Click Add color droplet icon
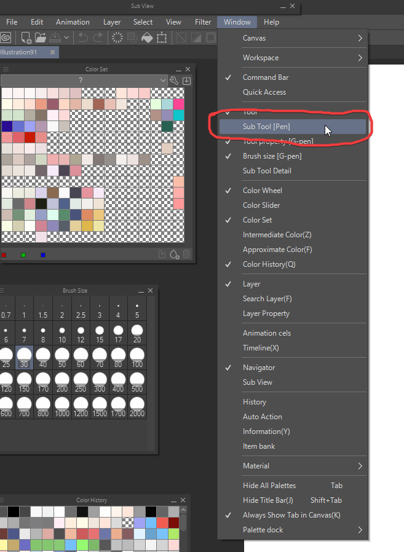Image resolution: width=404 pixels, height=552 pixels. click(x=175, y=254)
